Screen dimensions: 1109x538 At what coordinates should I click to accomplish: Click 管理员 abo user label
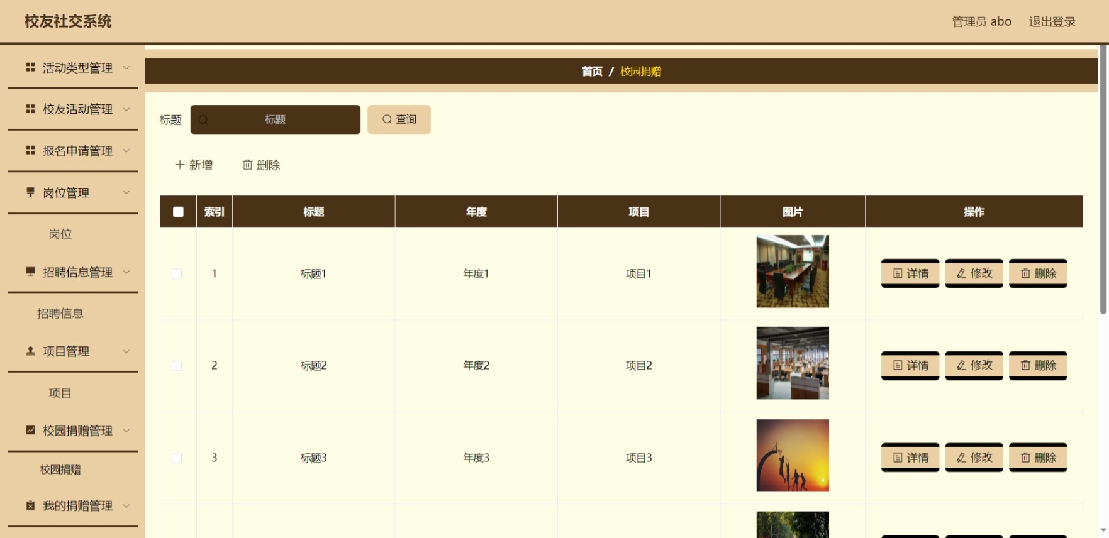[981, 21]
